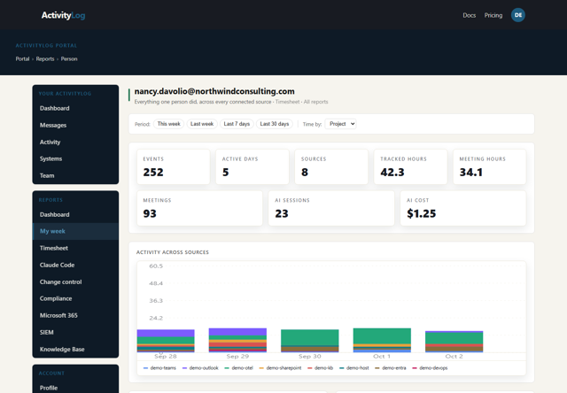Screen dimensions: 567x393
Task: Toggle demo-outlook legend entry
Action: (x=200, y=368)
